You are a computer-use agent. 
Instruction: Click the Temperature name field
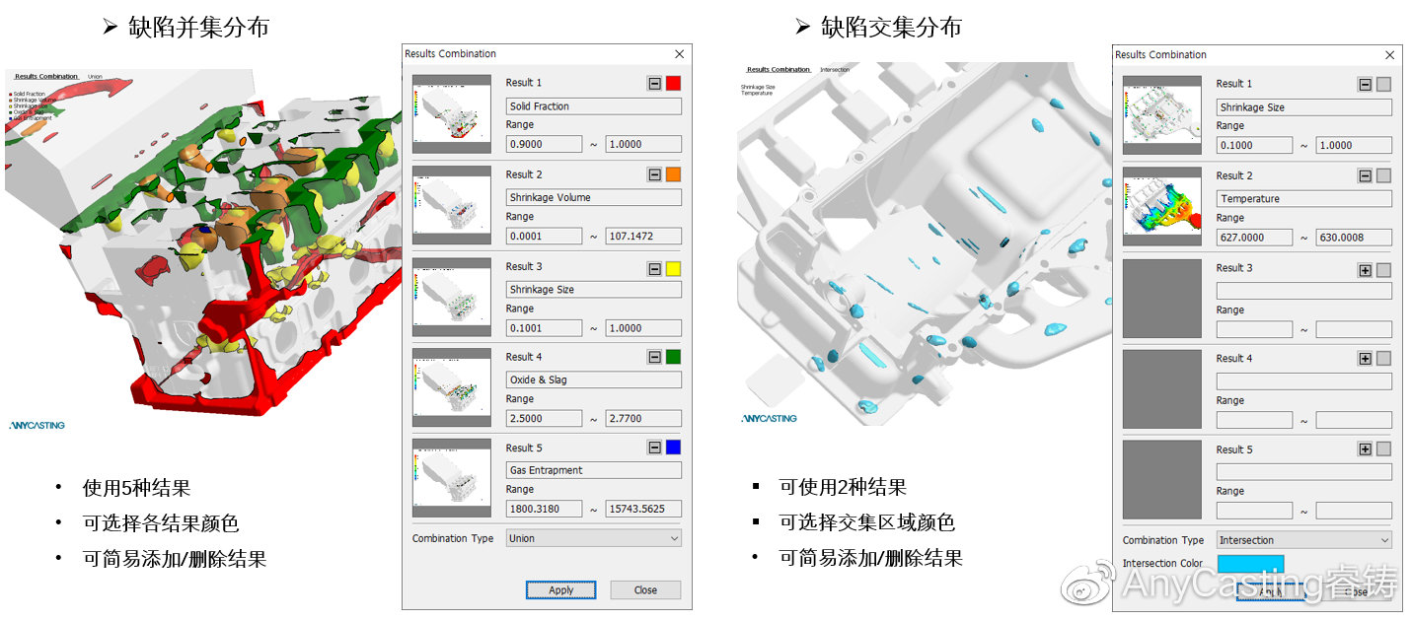(x=1304, y=198)
